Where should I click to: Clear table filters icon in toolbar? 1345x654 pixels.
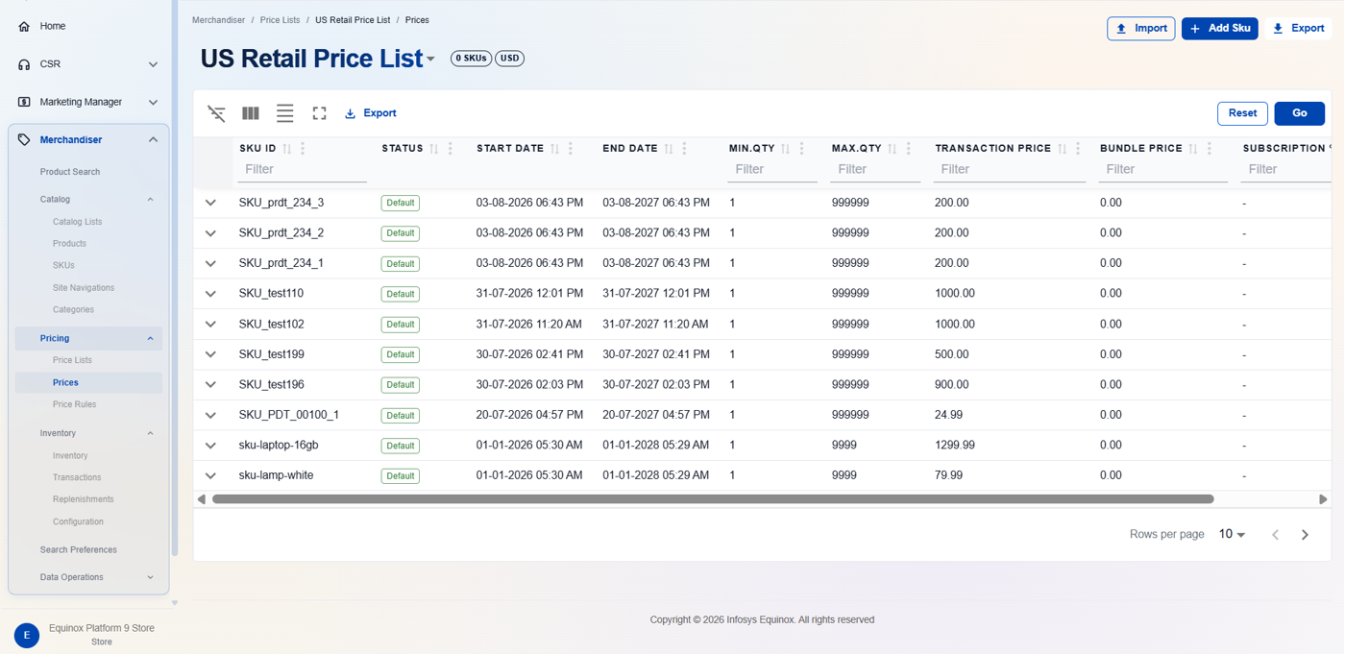coord(217,113)
